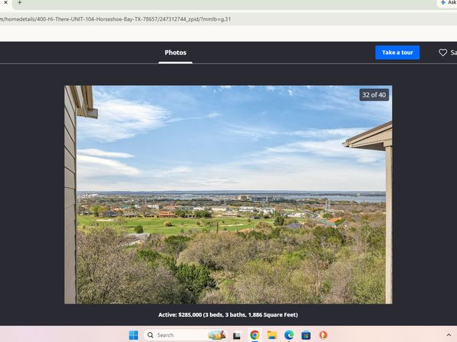Click the Take a tour button
457x342 pixels.
pyautogui.click(x=397, y=52)
